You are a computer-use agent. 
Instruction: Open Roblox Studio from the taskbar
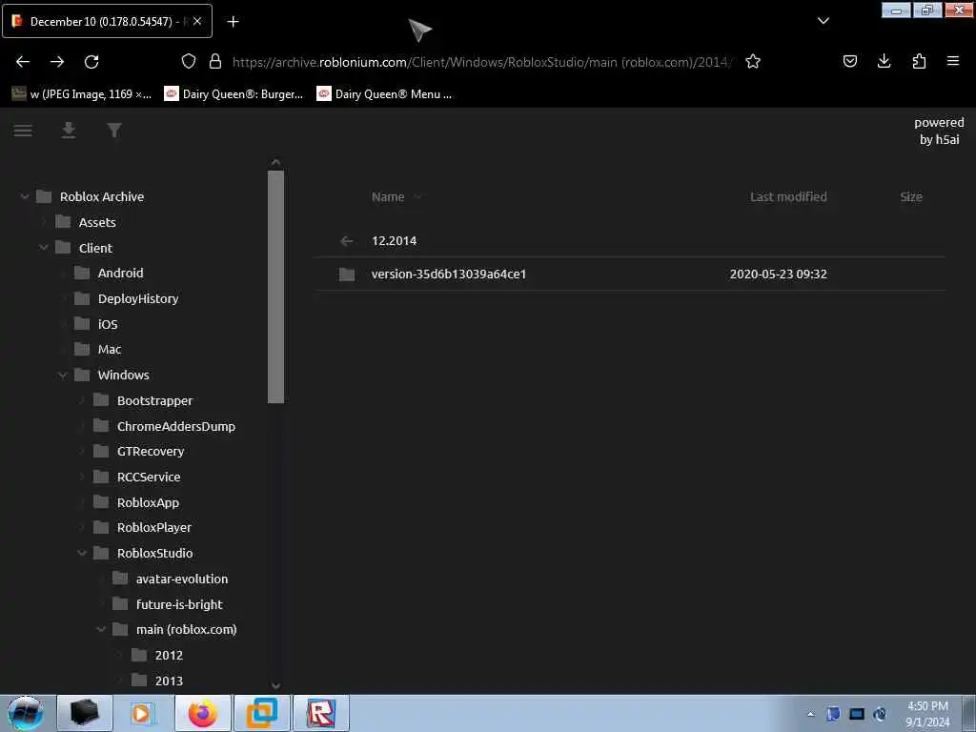(321, 713)
